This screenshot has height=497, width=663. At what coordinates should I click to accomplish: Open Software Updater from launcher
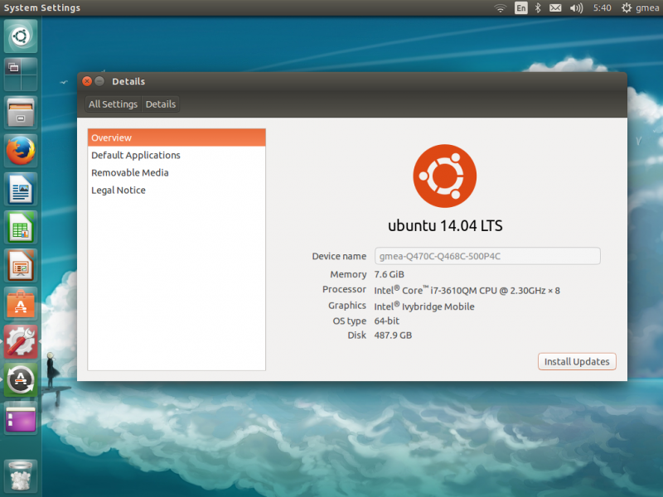click(21, 380)
